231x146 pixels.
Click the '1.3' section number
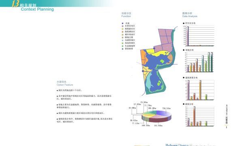pos(15,4)
